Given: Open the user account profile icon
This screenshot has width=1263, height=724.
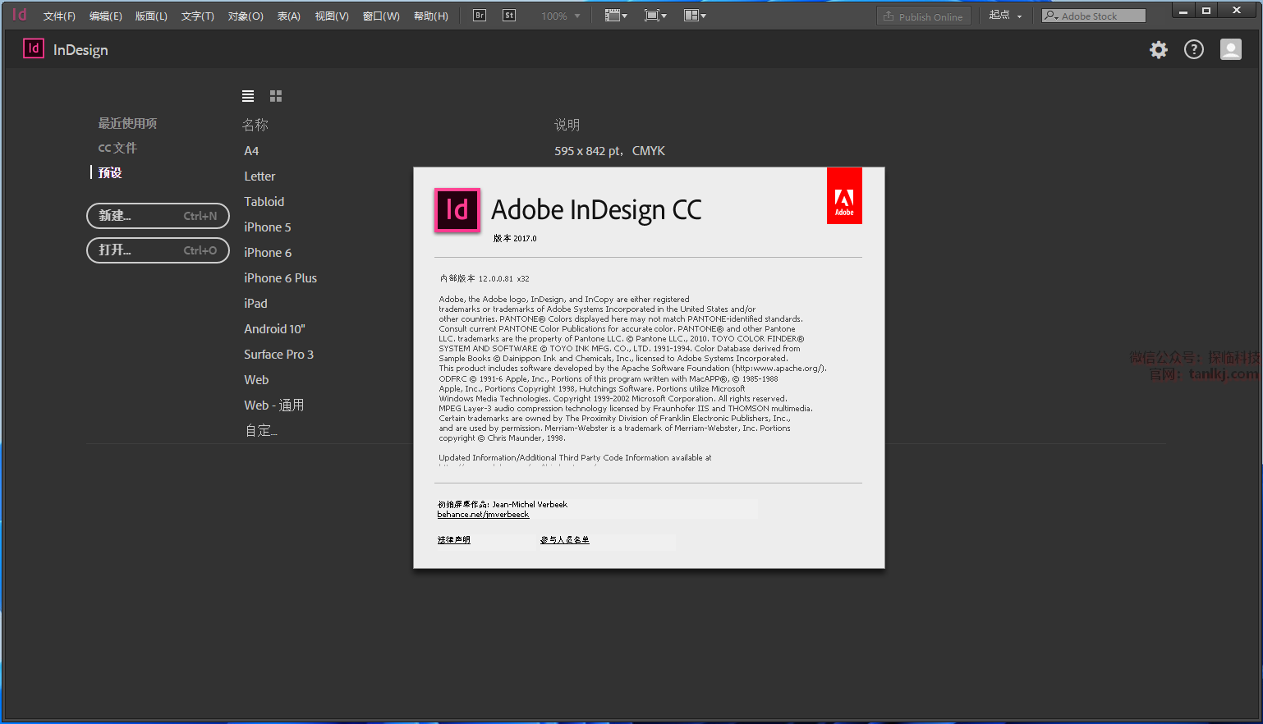Looking at the screenshot, I should 1230,50.
